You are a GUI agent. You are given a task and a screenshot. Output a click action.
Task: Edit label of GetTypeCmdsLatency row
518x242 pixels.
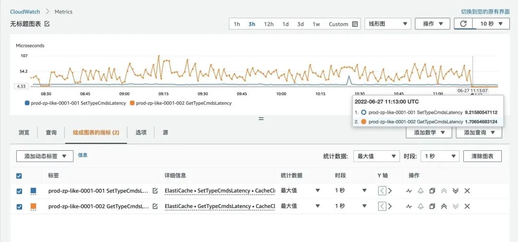pos(155,206)
